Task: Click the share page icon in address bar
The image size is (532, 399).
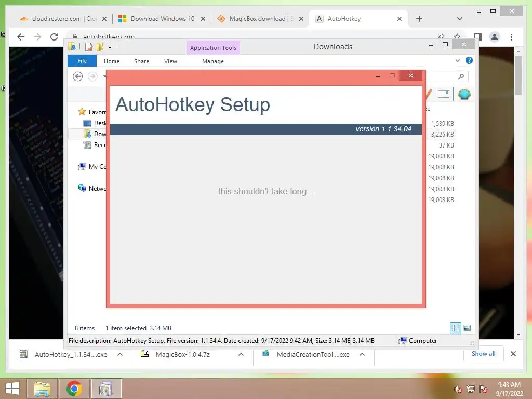Action: click(441, 36)
